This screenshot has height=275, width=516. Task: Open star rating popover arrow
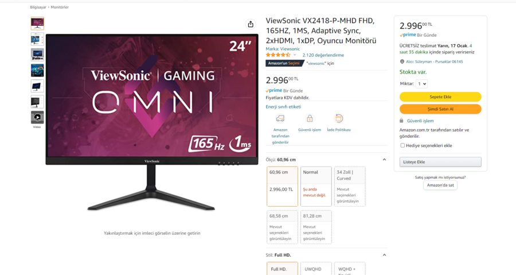click(x=295, y=55)
